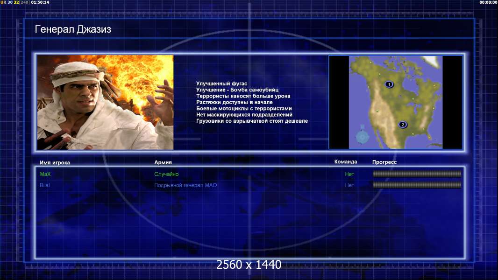The image size is (498, 280).
Task: Click the general's portrait image
Action: pyautogui.click(x=106, y=102)
